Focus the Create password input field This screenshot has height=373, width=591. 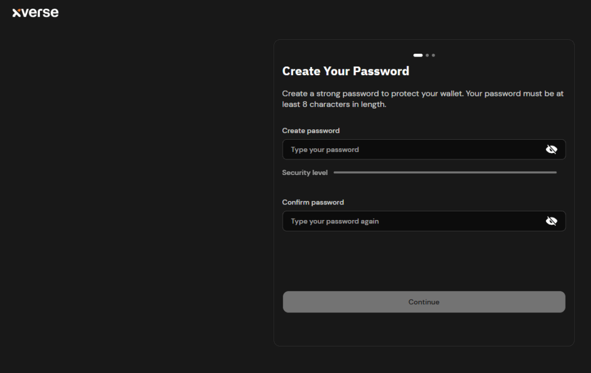click(413, 150)
